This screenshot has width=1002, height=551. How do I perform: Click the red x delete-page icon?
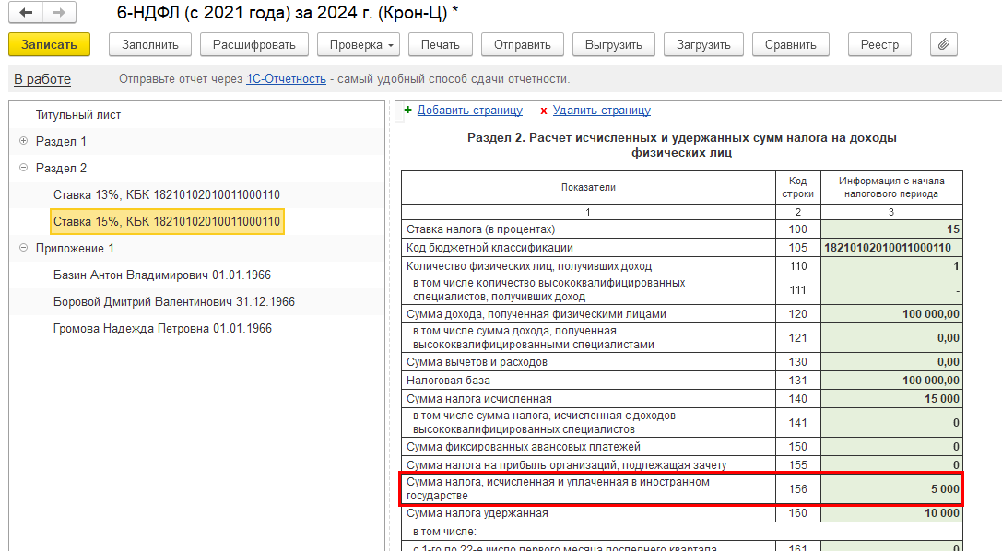(544, 111)
